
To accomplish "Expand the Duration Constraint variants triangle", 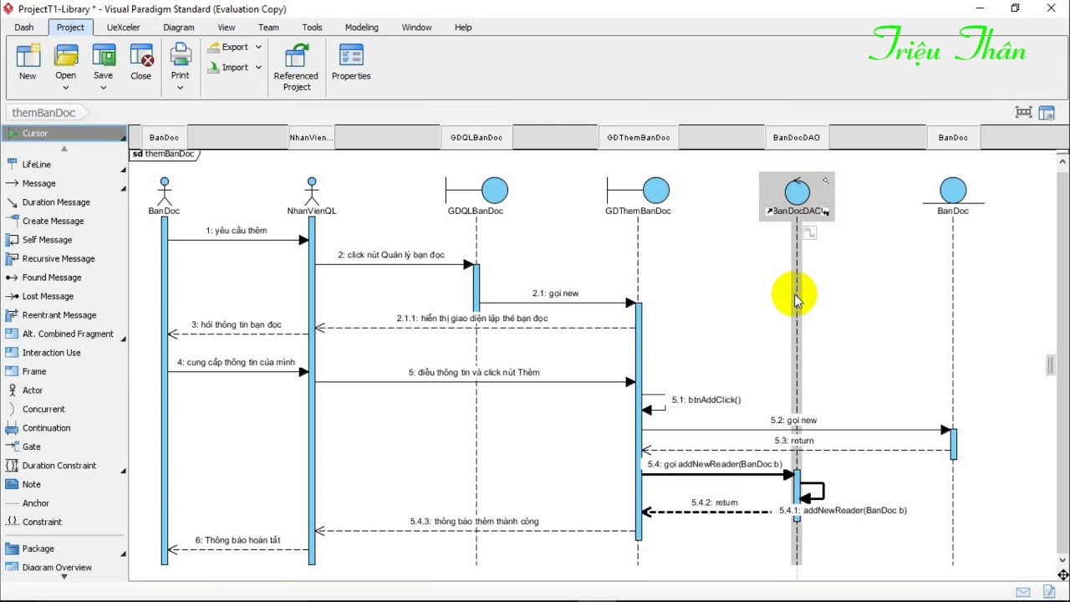I will pos(123,472).
